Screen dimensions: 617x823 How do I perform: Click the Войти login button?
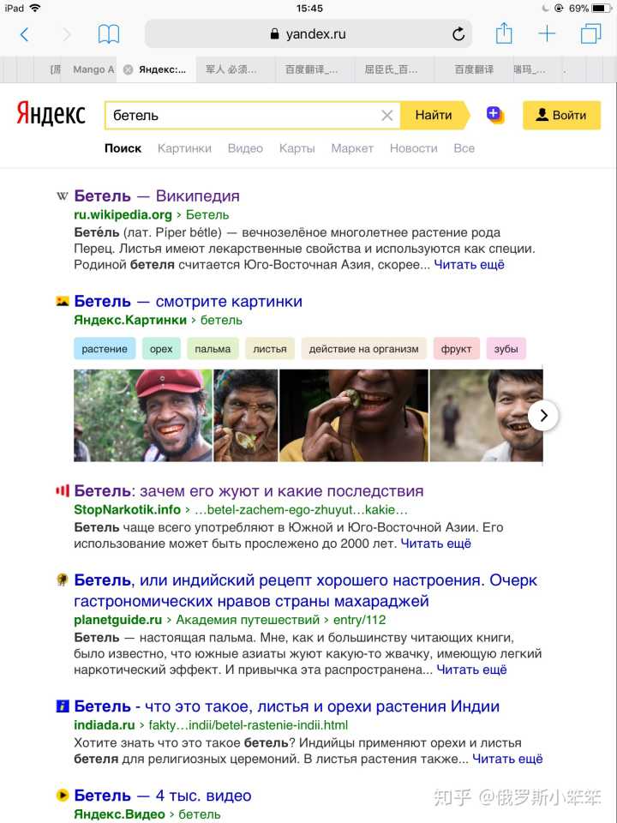click(561, 115)
